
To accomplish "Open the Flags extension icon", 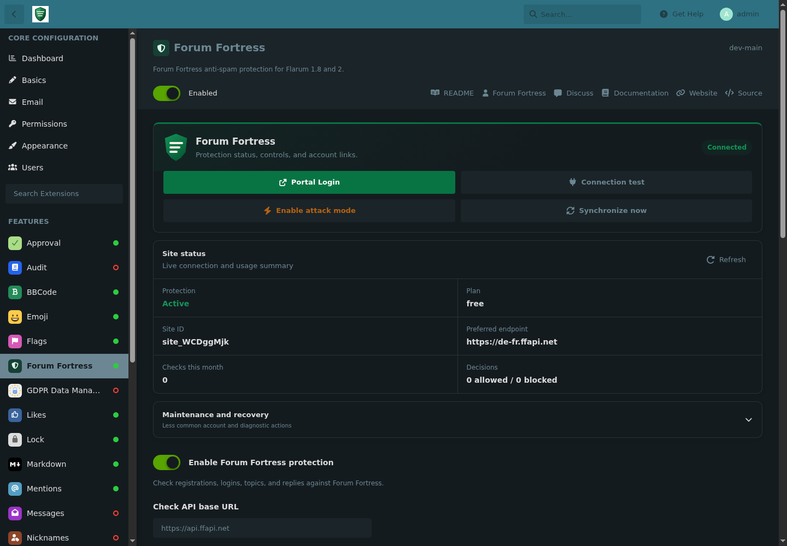I will pos(15,341).
